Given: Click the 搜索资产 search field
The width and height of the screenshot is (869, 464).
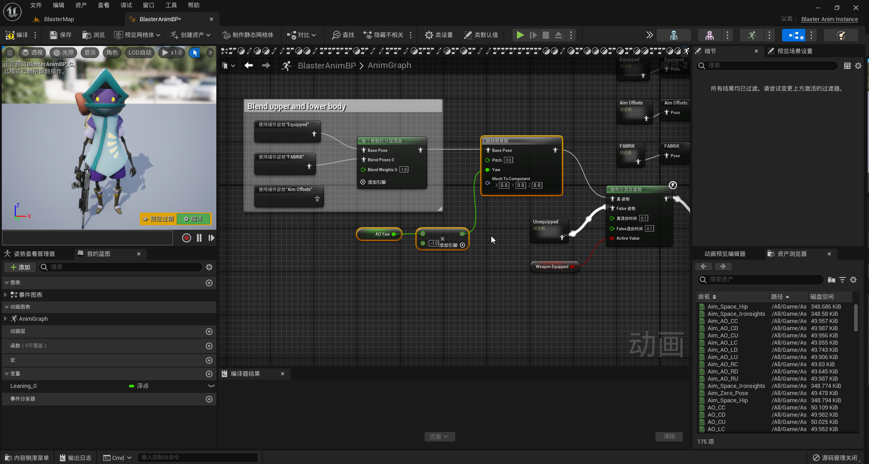Looking at the screenshot, I should pyautogui.click(x=761, y=280).
